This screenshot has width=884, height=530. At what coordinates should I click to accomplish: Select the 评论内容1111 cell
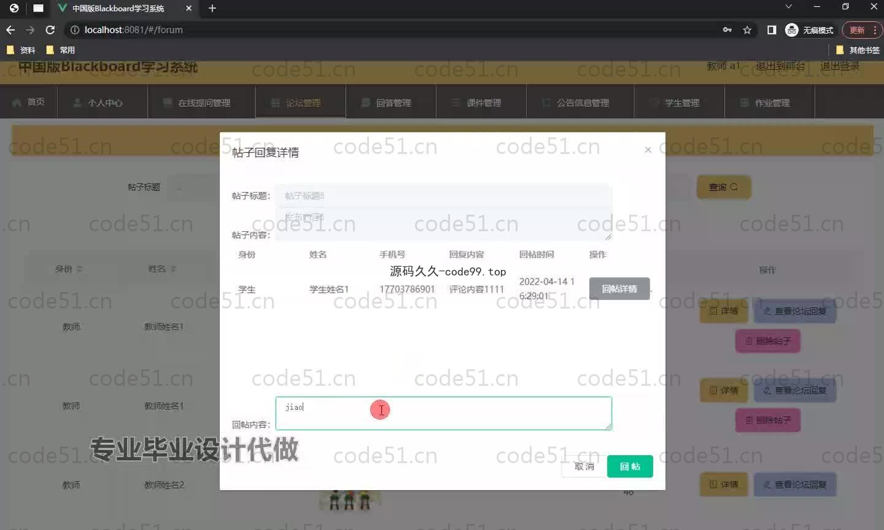476,289
